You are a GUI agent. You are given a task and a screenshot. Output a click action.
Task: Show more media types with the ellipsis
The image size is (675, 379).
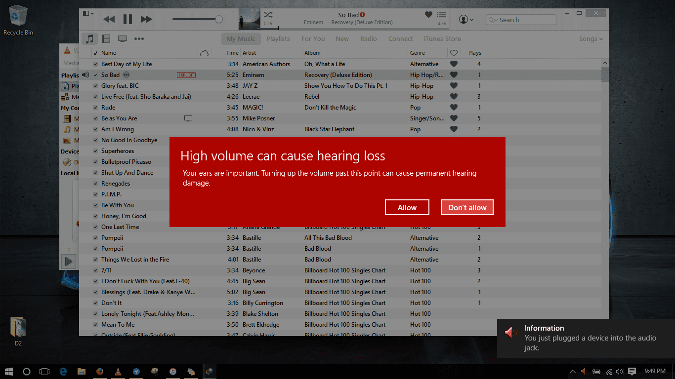(x=139, y=38)
